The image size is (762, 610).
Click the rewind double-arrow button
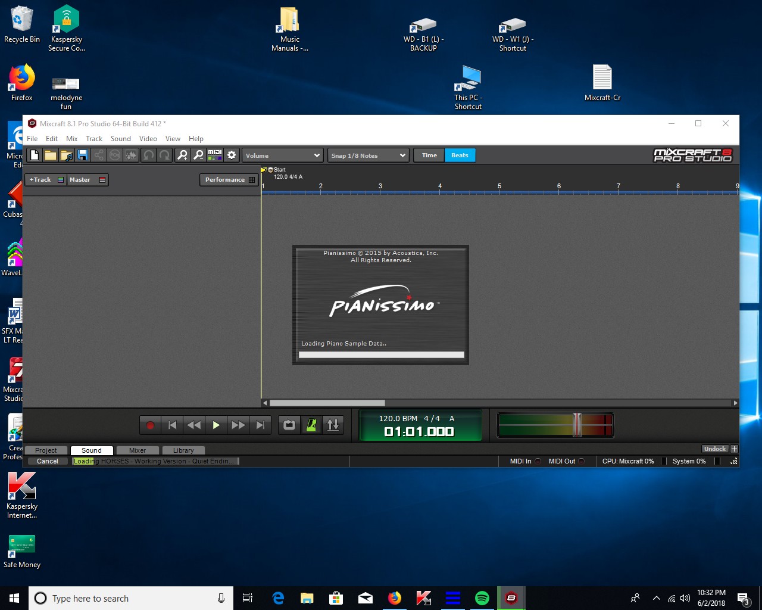pos(194,425)
